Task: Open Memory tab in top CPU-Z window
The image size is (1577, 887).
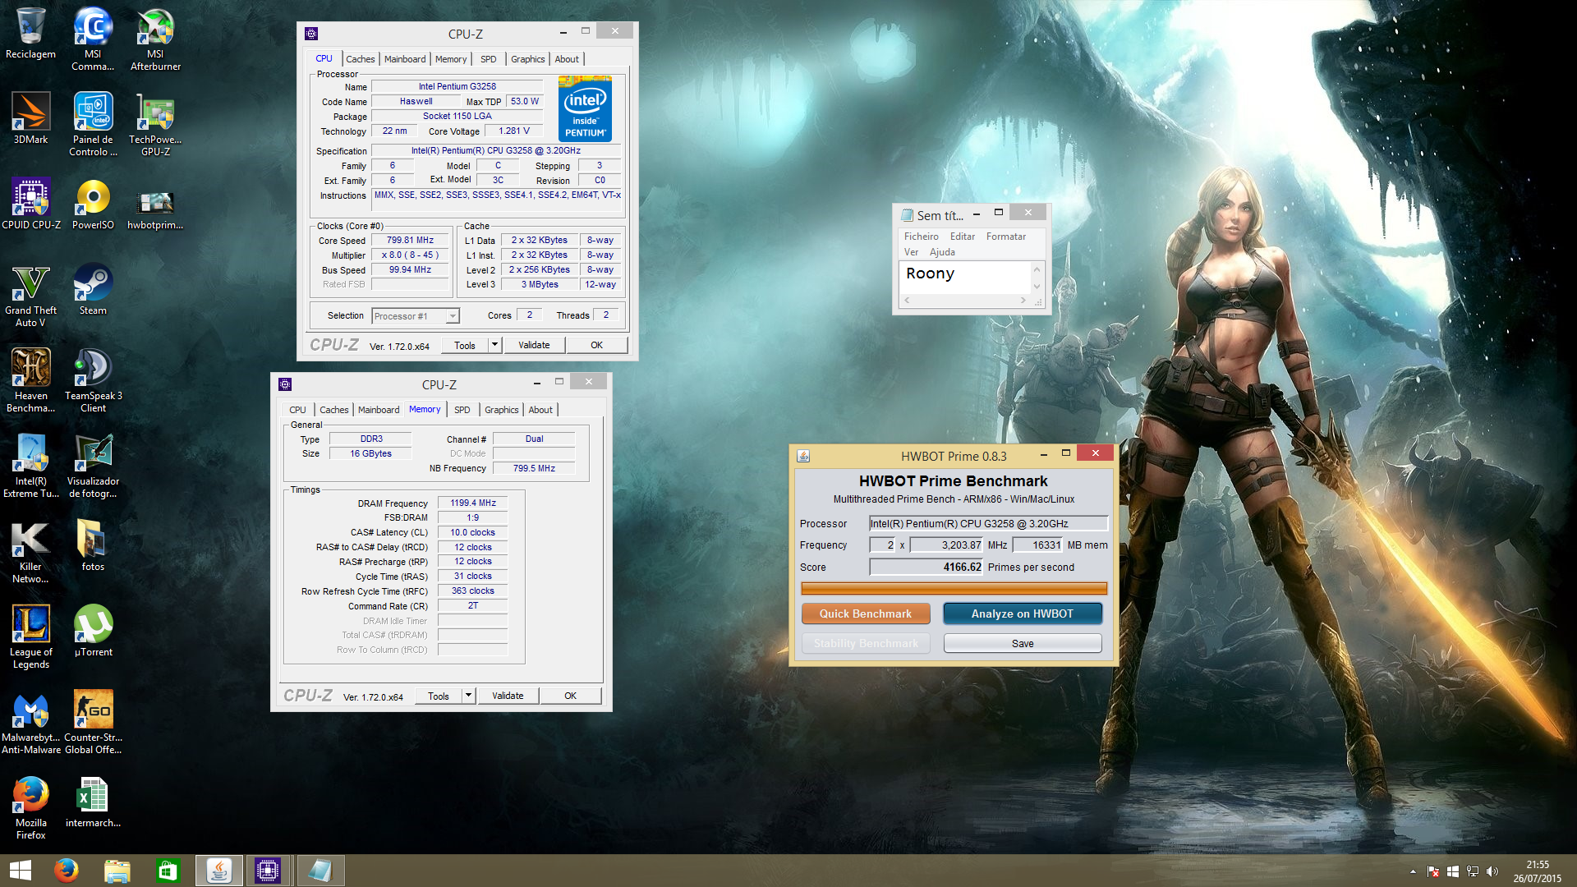Action: pyautogui.click(x=451, y=59)
